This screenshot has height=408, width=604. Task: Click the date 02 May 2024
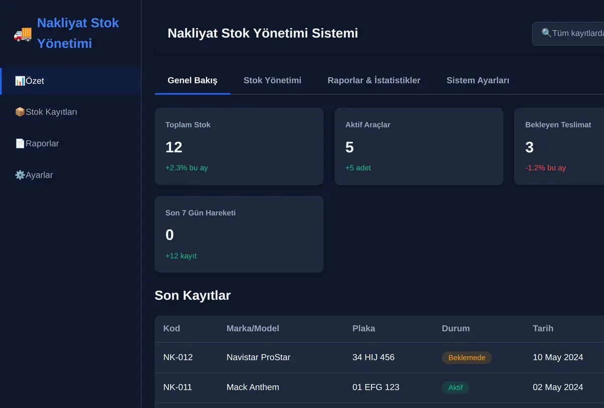(558, 387)
